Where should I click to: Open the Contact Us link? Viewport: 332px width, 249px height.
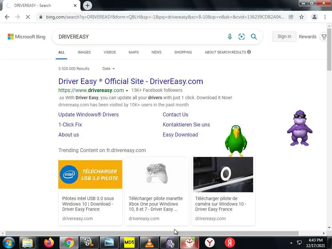pyautogui.click(x=175, y=114)
